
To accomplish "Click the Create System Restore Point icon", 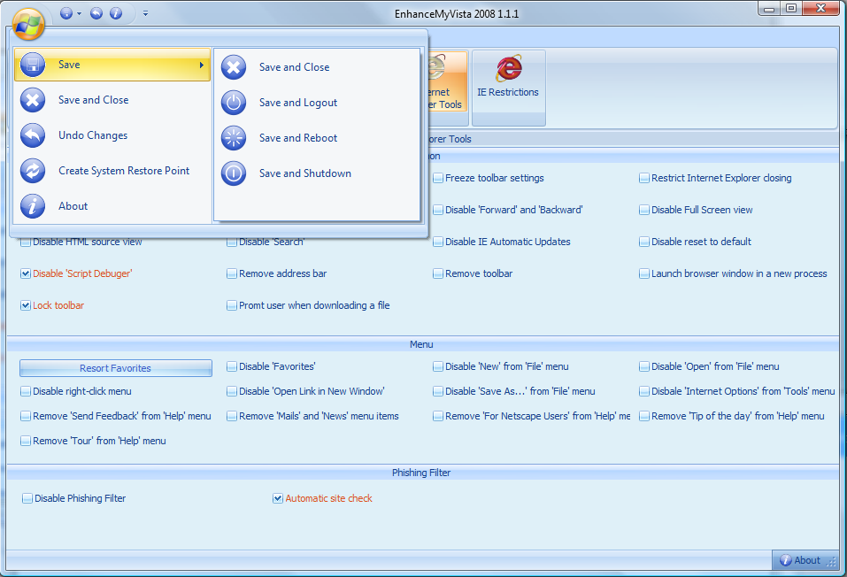I will pos(33,171).
